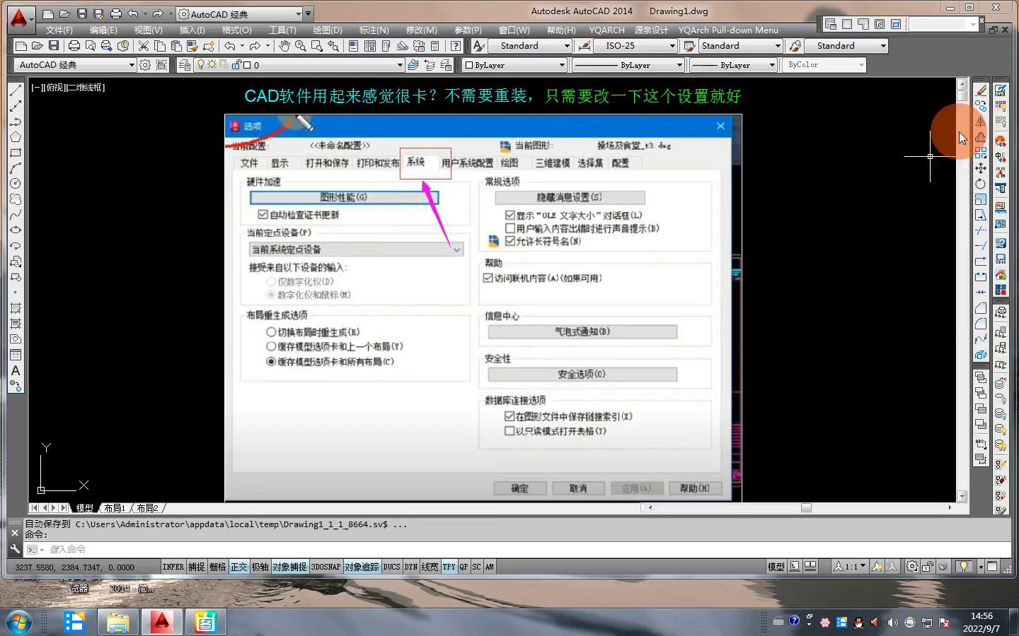Expand the AutoCAD 经典 workspace dropdown
The image size is (1019, 636).
131,65
